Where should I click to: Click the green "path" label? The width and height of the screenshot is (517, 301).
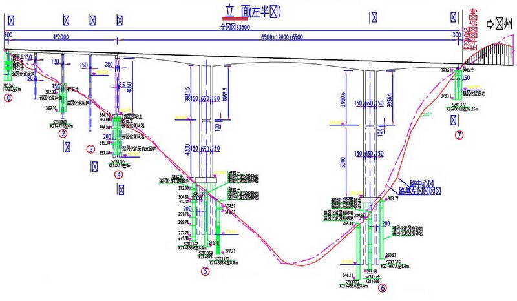click(427, 114)
